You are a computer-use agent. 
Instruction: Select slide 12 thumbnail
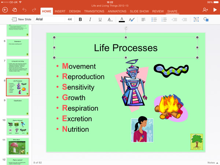coord(18,161)
